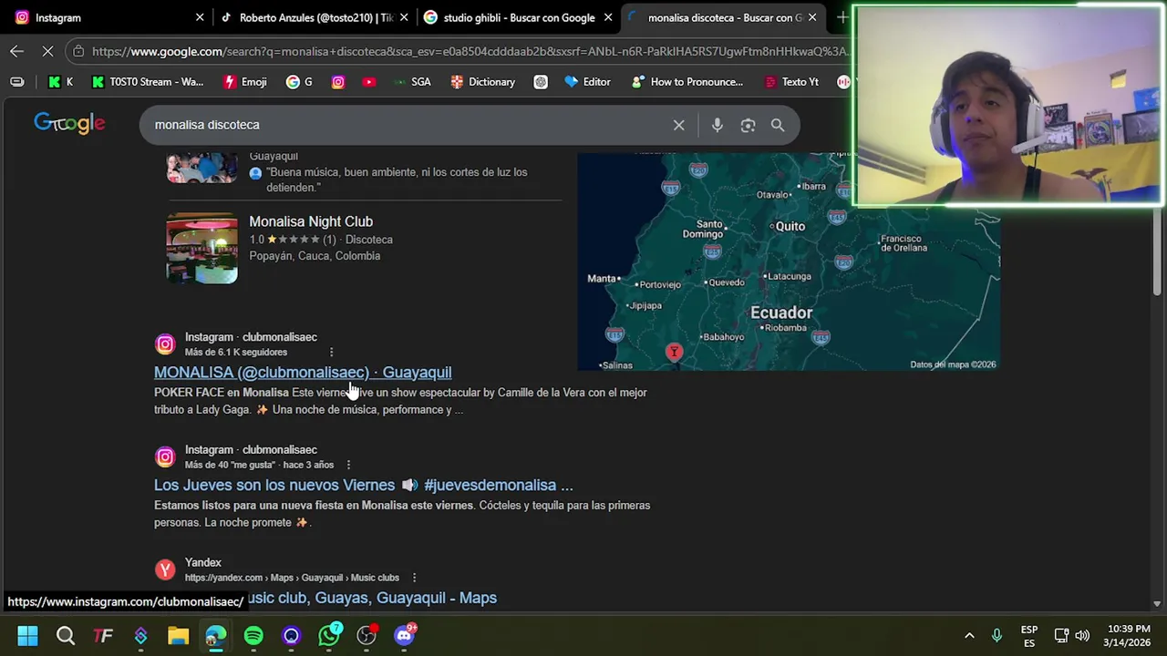Open the Dictionary bookmark

point(482,82)
